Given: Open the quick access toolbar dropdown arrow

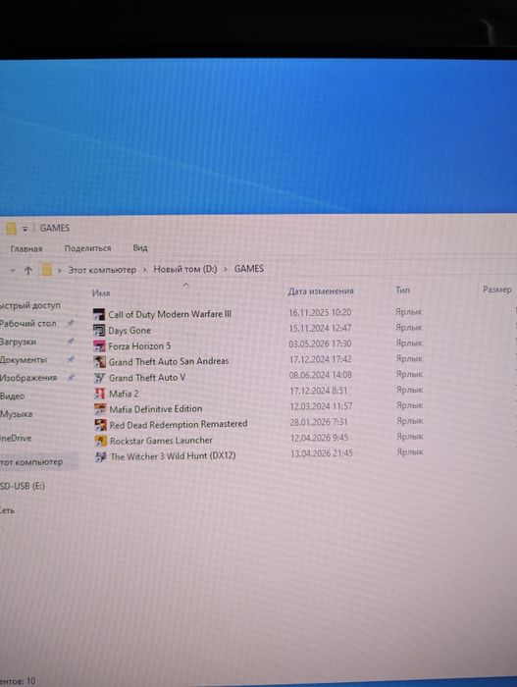Looking at the screenshot, I should [x=25, y=229].
